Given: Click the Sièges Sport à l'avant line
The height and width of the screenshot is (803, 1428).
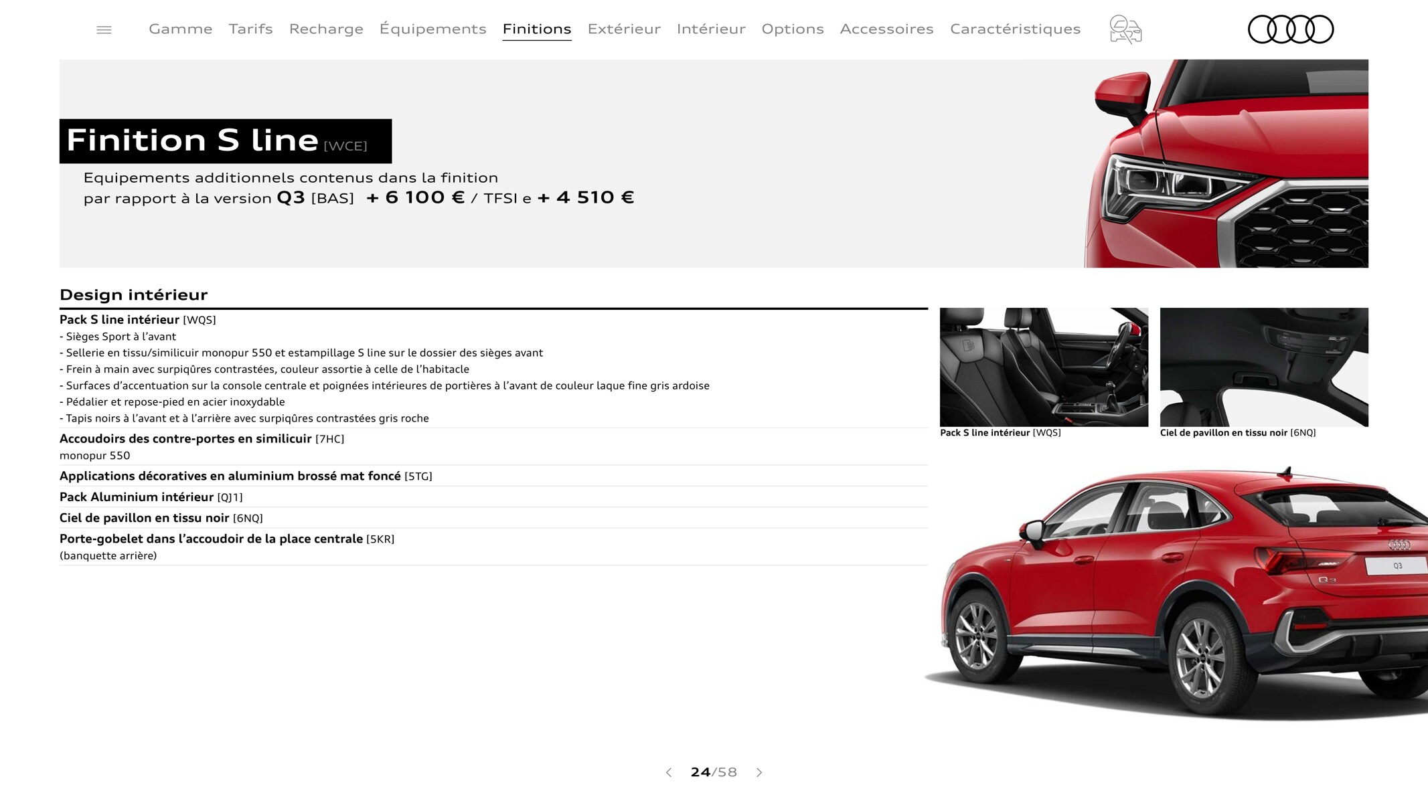Looking at the screenshot, I should click(118, 337).
